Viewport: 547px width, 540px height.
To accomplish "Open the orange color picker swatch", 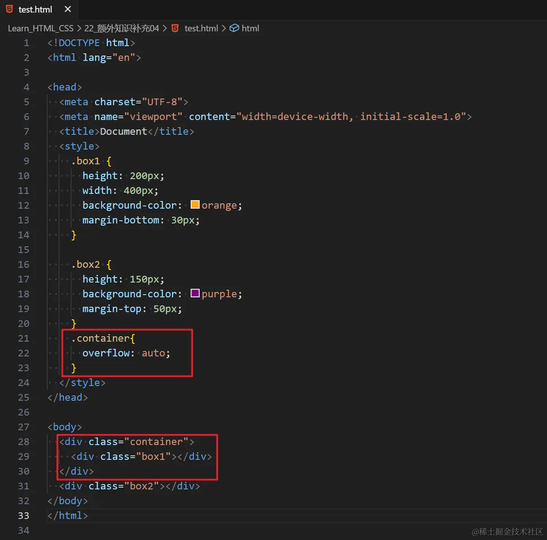I will [x=195, y=205].
